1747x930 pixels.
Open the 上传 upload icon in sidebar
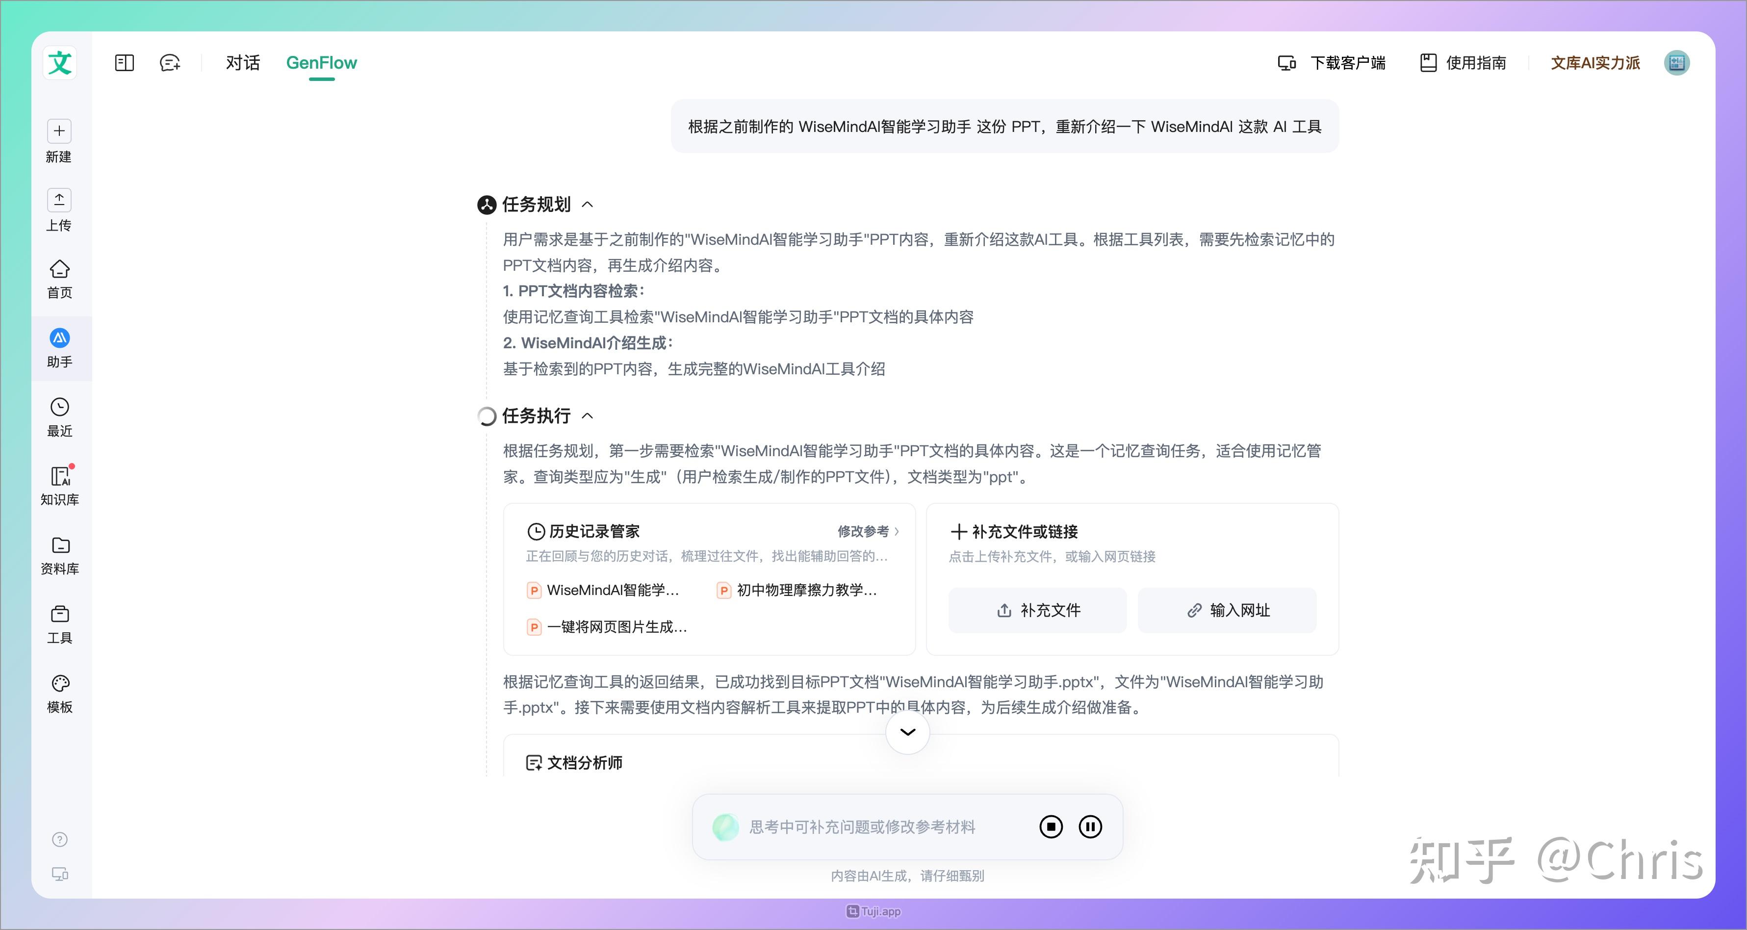click(x=59, y=200)
